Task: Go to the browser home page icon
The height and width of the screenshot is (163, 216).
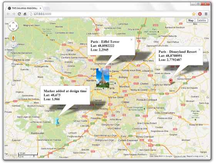Action: [x=25, y=14]
